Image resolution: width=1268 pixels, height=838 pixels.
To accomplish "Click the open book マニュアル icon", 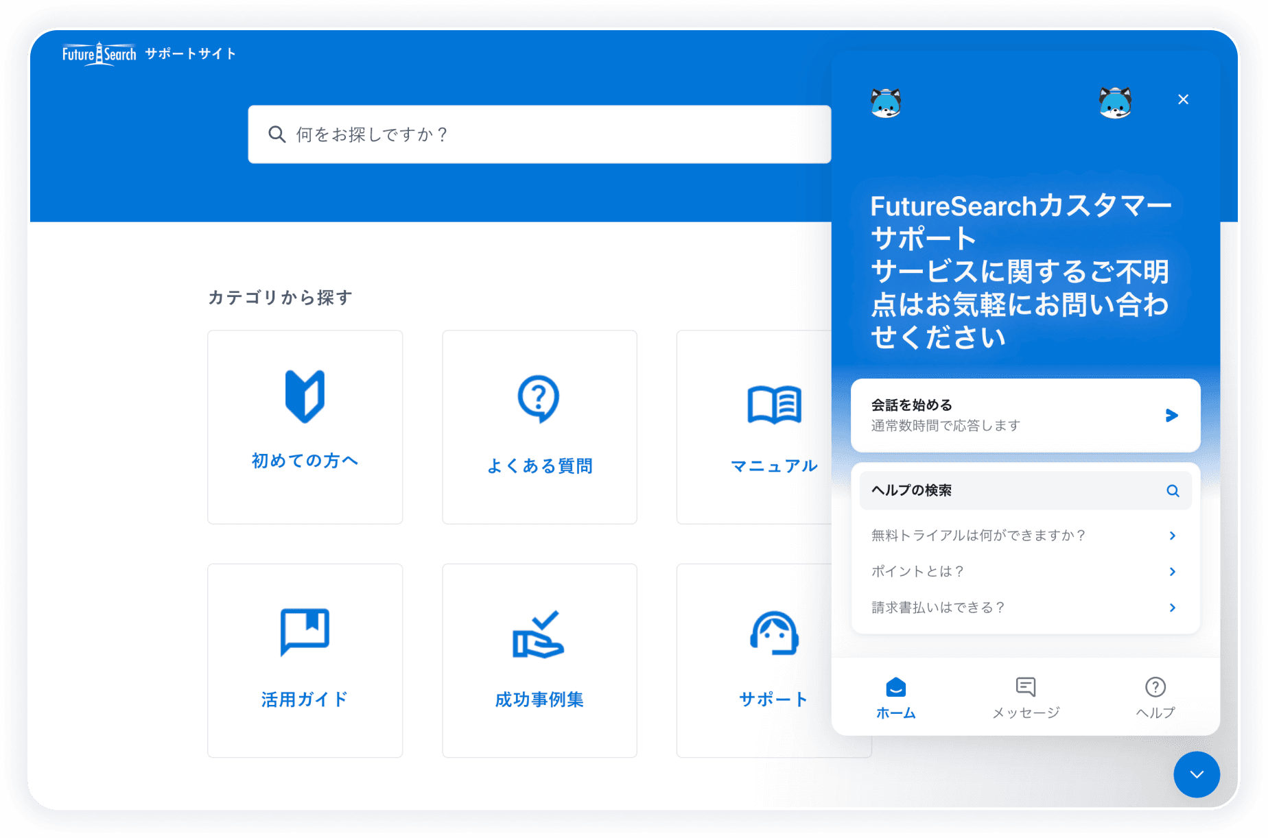I will point(774,405).
